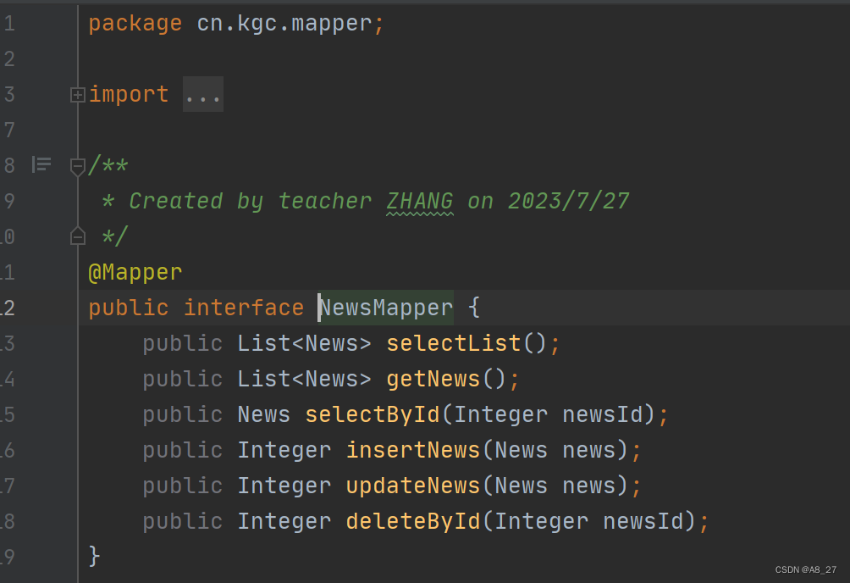850x583 pixels.
Task: Click the gutter icon beside line 8
Action: [x=41, y=164]
